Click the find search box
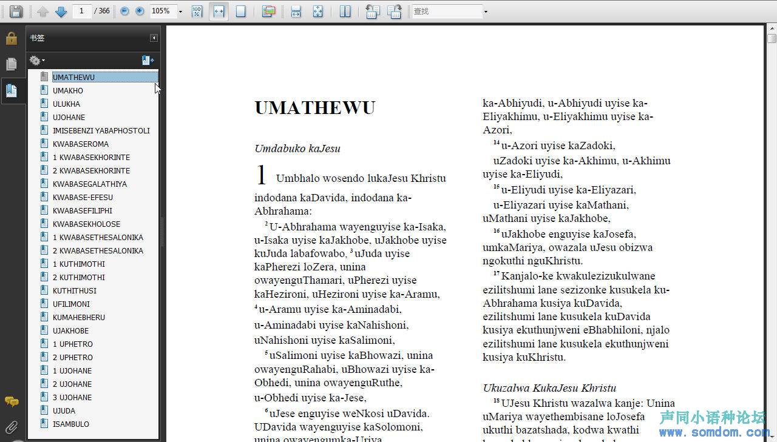The image size is (777, 442). pos(447,11)
